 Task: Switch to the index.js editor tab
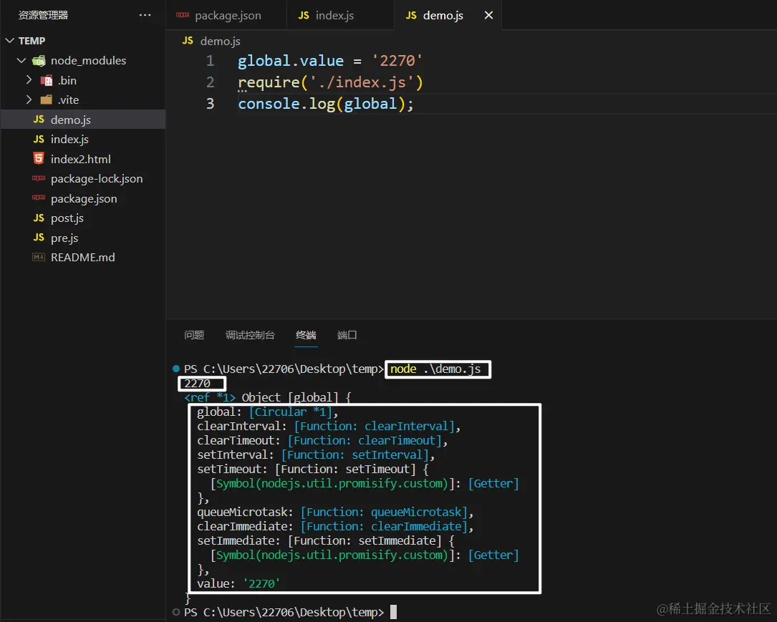(340, 15)
